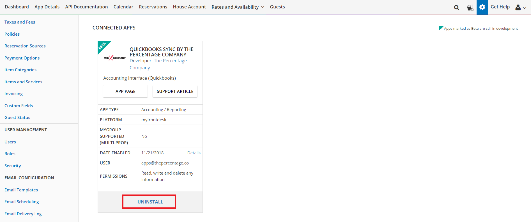Open App Details in top navigation
Screen dimensions: 531x222
click(47, 7)
